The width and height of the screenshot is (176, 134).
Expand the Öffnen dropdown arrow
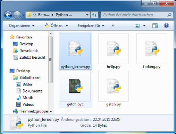coord(67,26)
